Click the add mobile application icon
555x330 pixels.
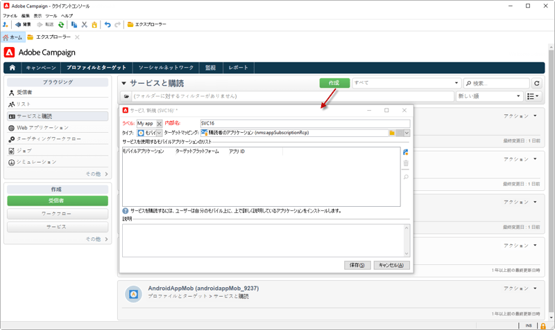(x=406, y=152)
